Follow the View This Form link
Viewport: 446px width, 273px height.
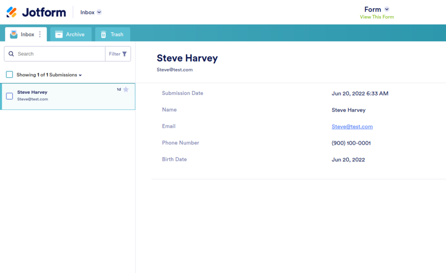click(x=377, y=17)
